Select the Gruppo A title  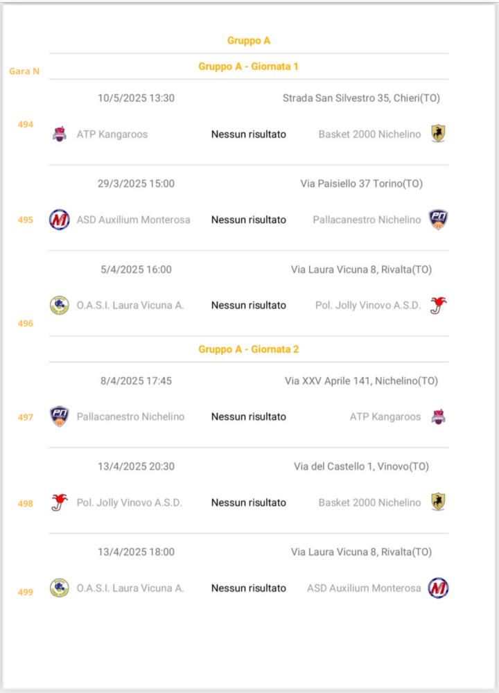click(248, 41)
